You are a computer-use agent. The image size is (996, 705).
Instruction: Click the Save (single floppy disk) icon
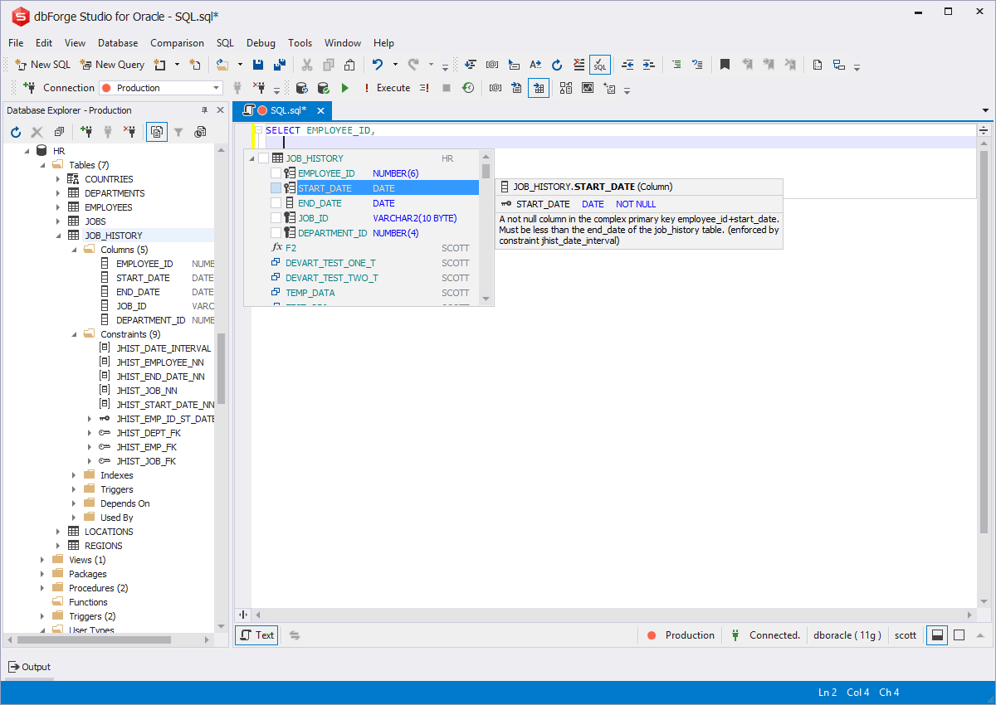258,65
